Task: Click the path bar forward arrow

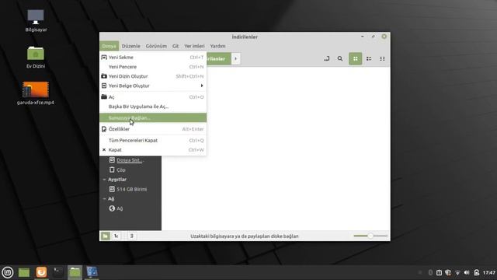Action: [x=235, y=59]
